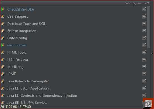Click the plugin icon next to CSS Support

click(x=3, y=16)
